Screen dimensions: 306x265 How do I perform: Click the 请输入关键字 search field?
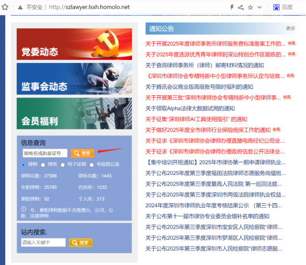43,242
